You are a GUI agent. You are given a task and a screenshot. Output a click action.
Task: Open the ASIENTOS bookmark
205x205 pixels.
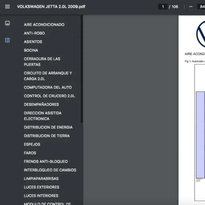(33, 42)
